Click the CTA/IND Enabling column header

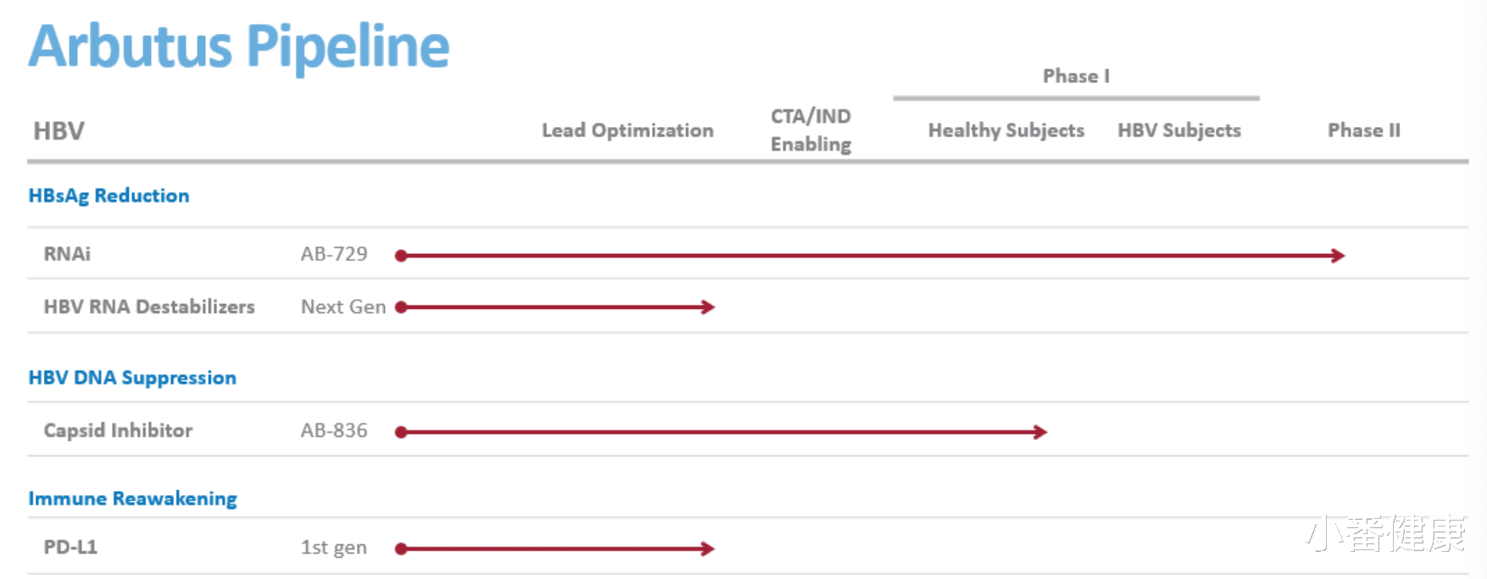811,130
